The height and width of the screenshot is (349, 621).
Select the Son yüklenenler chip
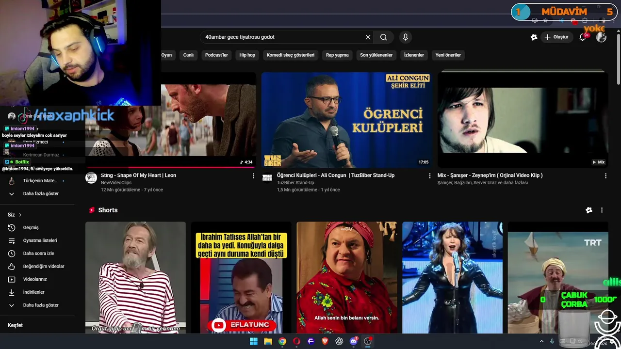376,55
